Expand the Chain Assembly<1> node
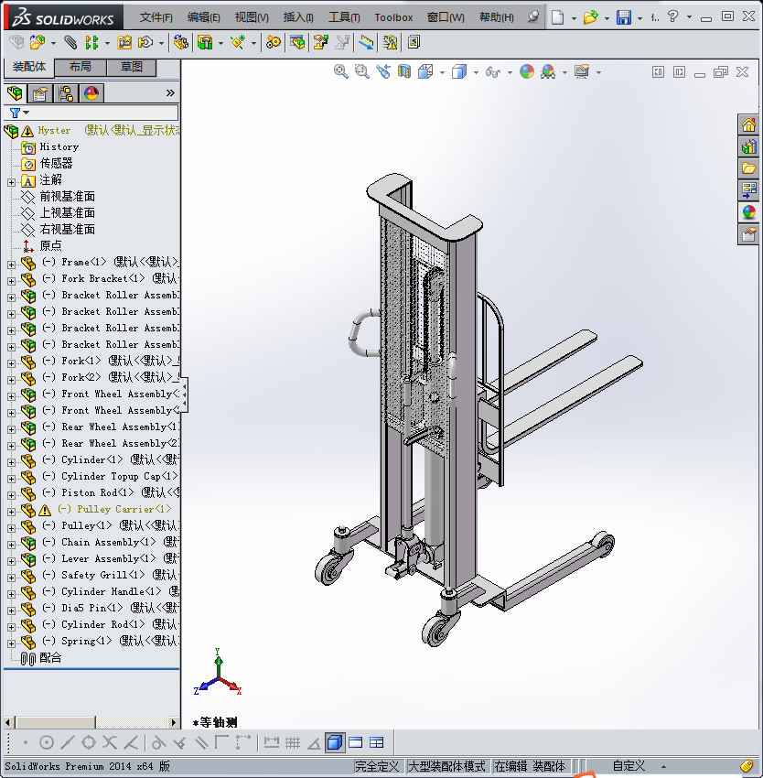Image resolution: width=763 pixels, height=778 pixels. 11,545
